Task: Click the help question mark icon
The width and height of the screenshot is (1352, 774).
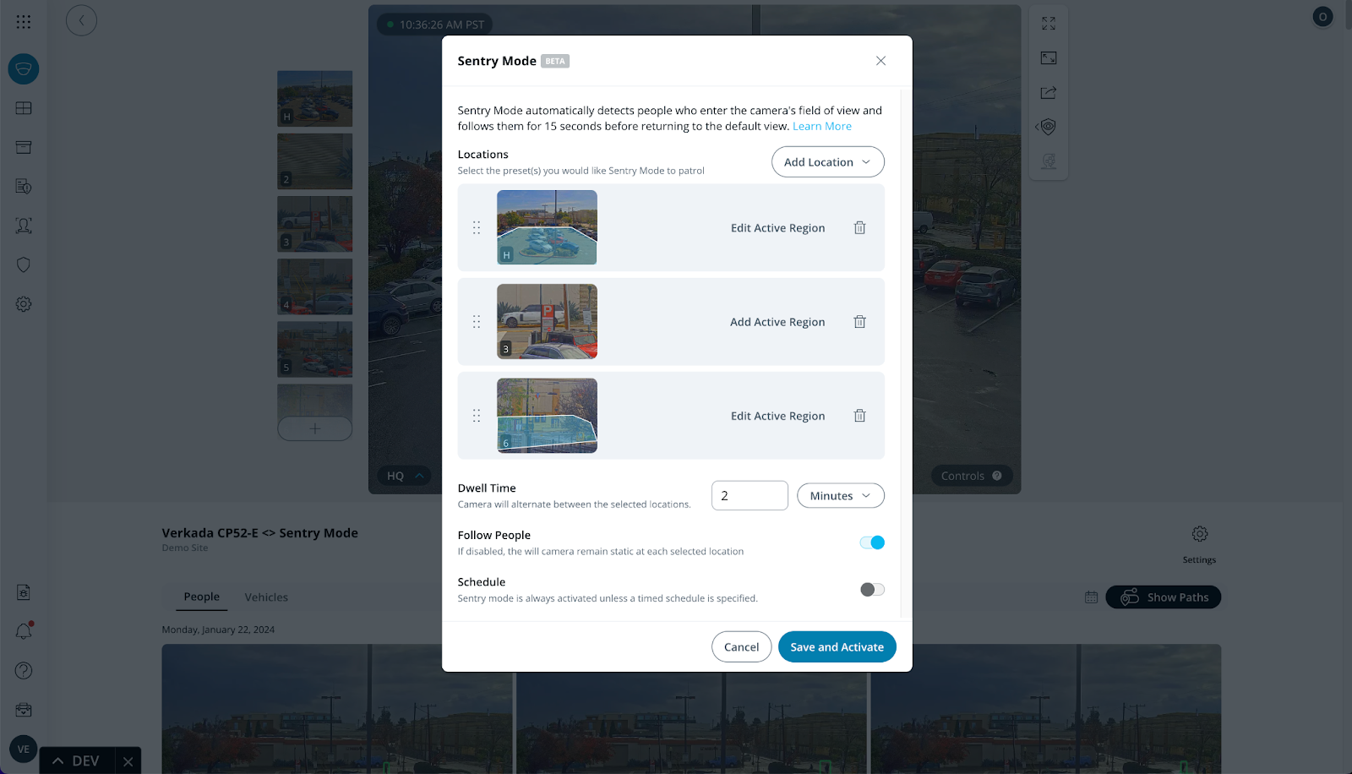Action: (24, 671)
